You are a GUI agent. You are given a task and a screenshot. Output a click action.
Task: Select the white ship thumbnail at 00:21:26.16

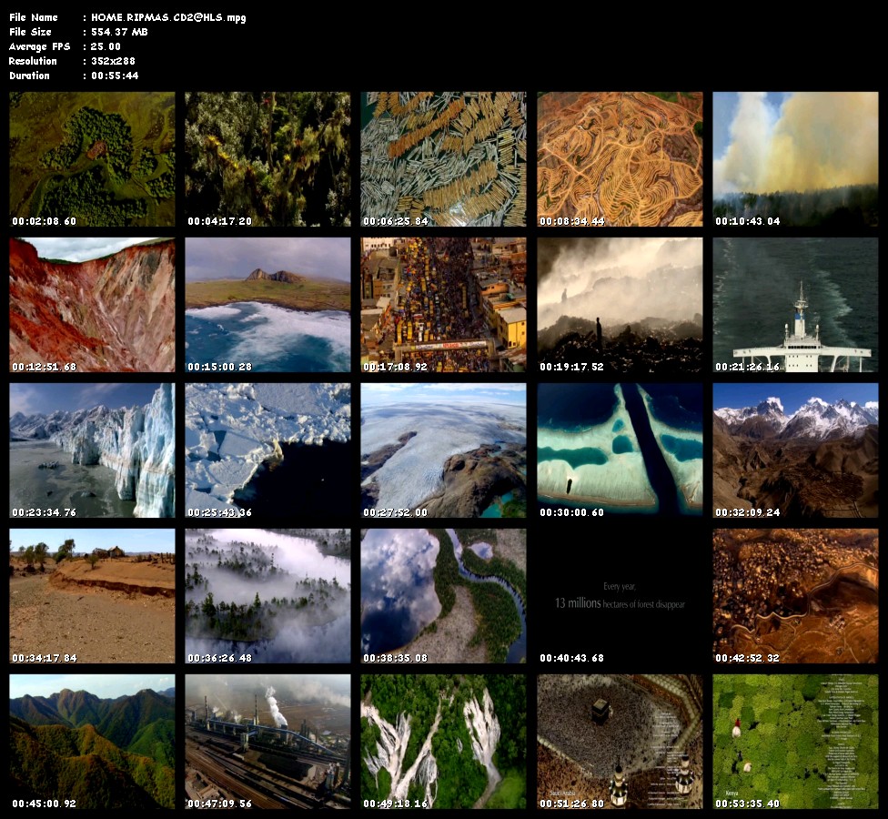coord(796,305)
